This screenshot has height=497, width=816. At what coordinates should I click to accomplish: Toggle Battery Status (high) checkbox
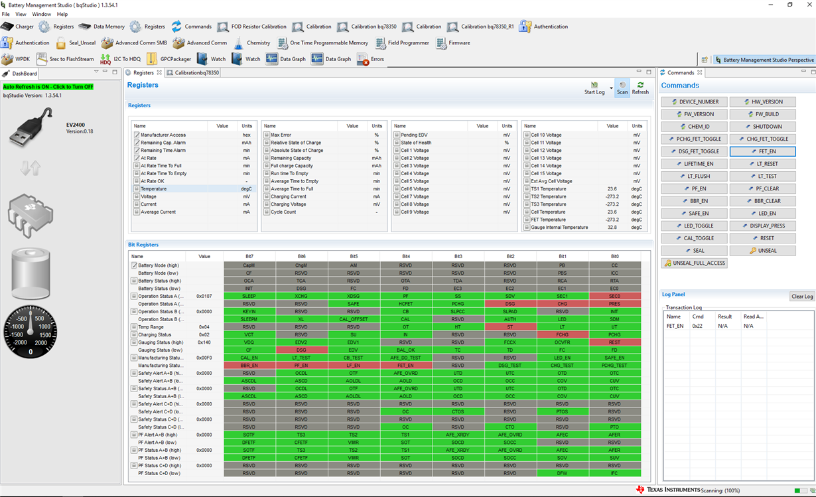tap(134, 281)
